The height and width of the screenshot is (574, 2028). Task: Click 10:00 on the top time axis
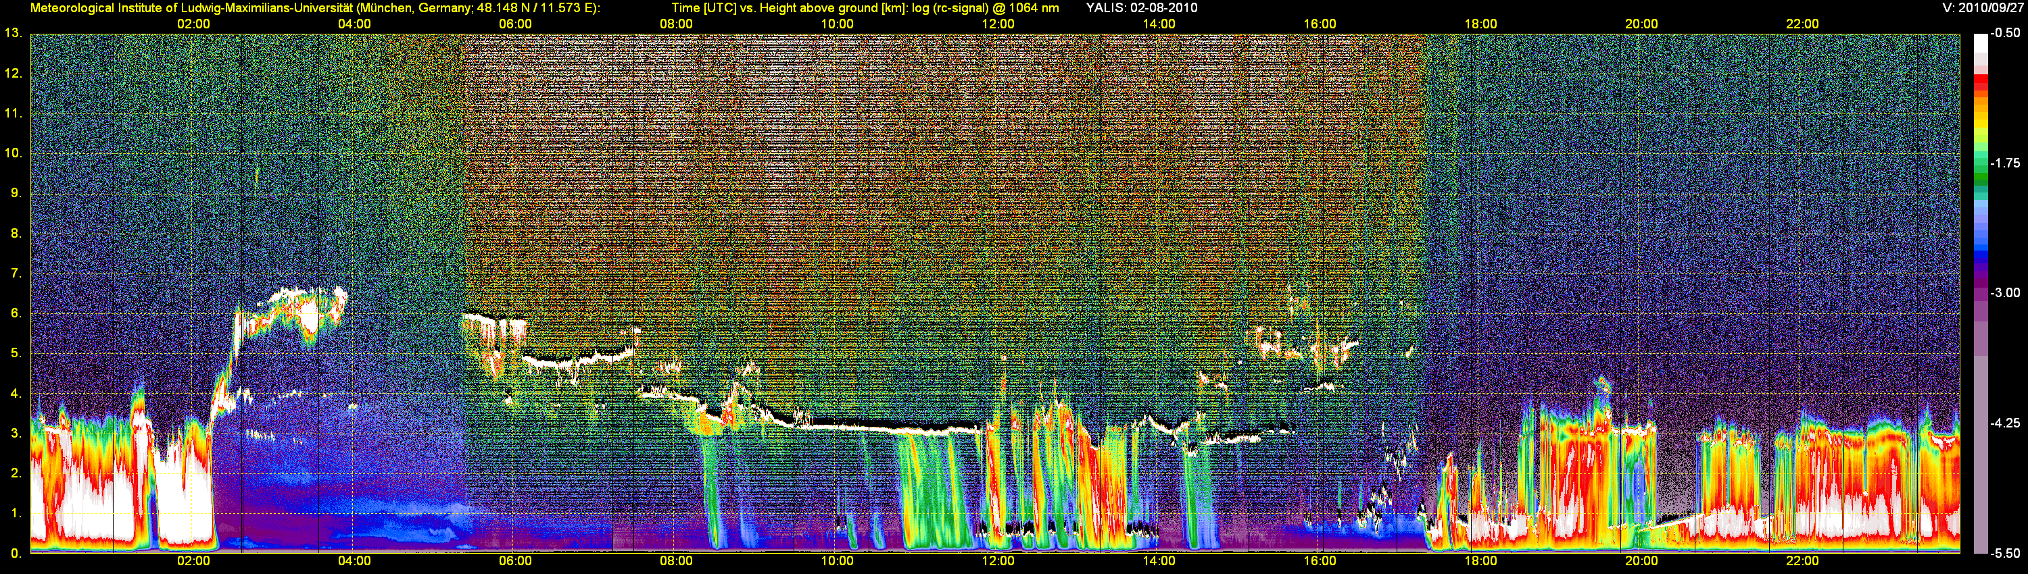tap(838, 24)
